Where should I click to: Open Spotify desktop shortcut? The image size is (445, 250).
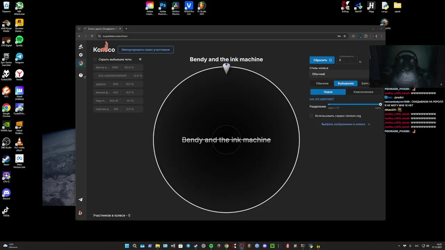tap(19, 41)
